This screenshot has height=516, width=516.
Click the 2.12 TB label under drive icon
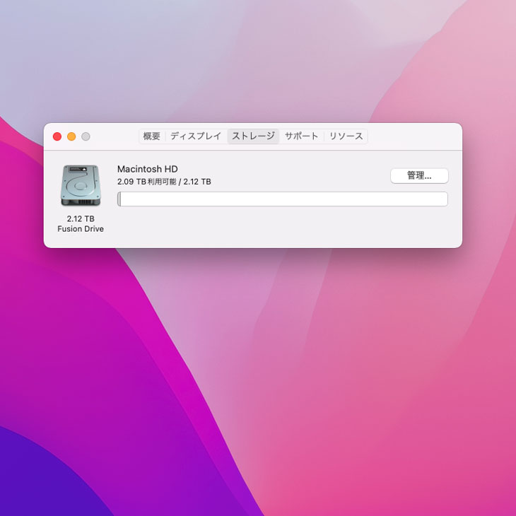81,219
